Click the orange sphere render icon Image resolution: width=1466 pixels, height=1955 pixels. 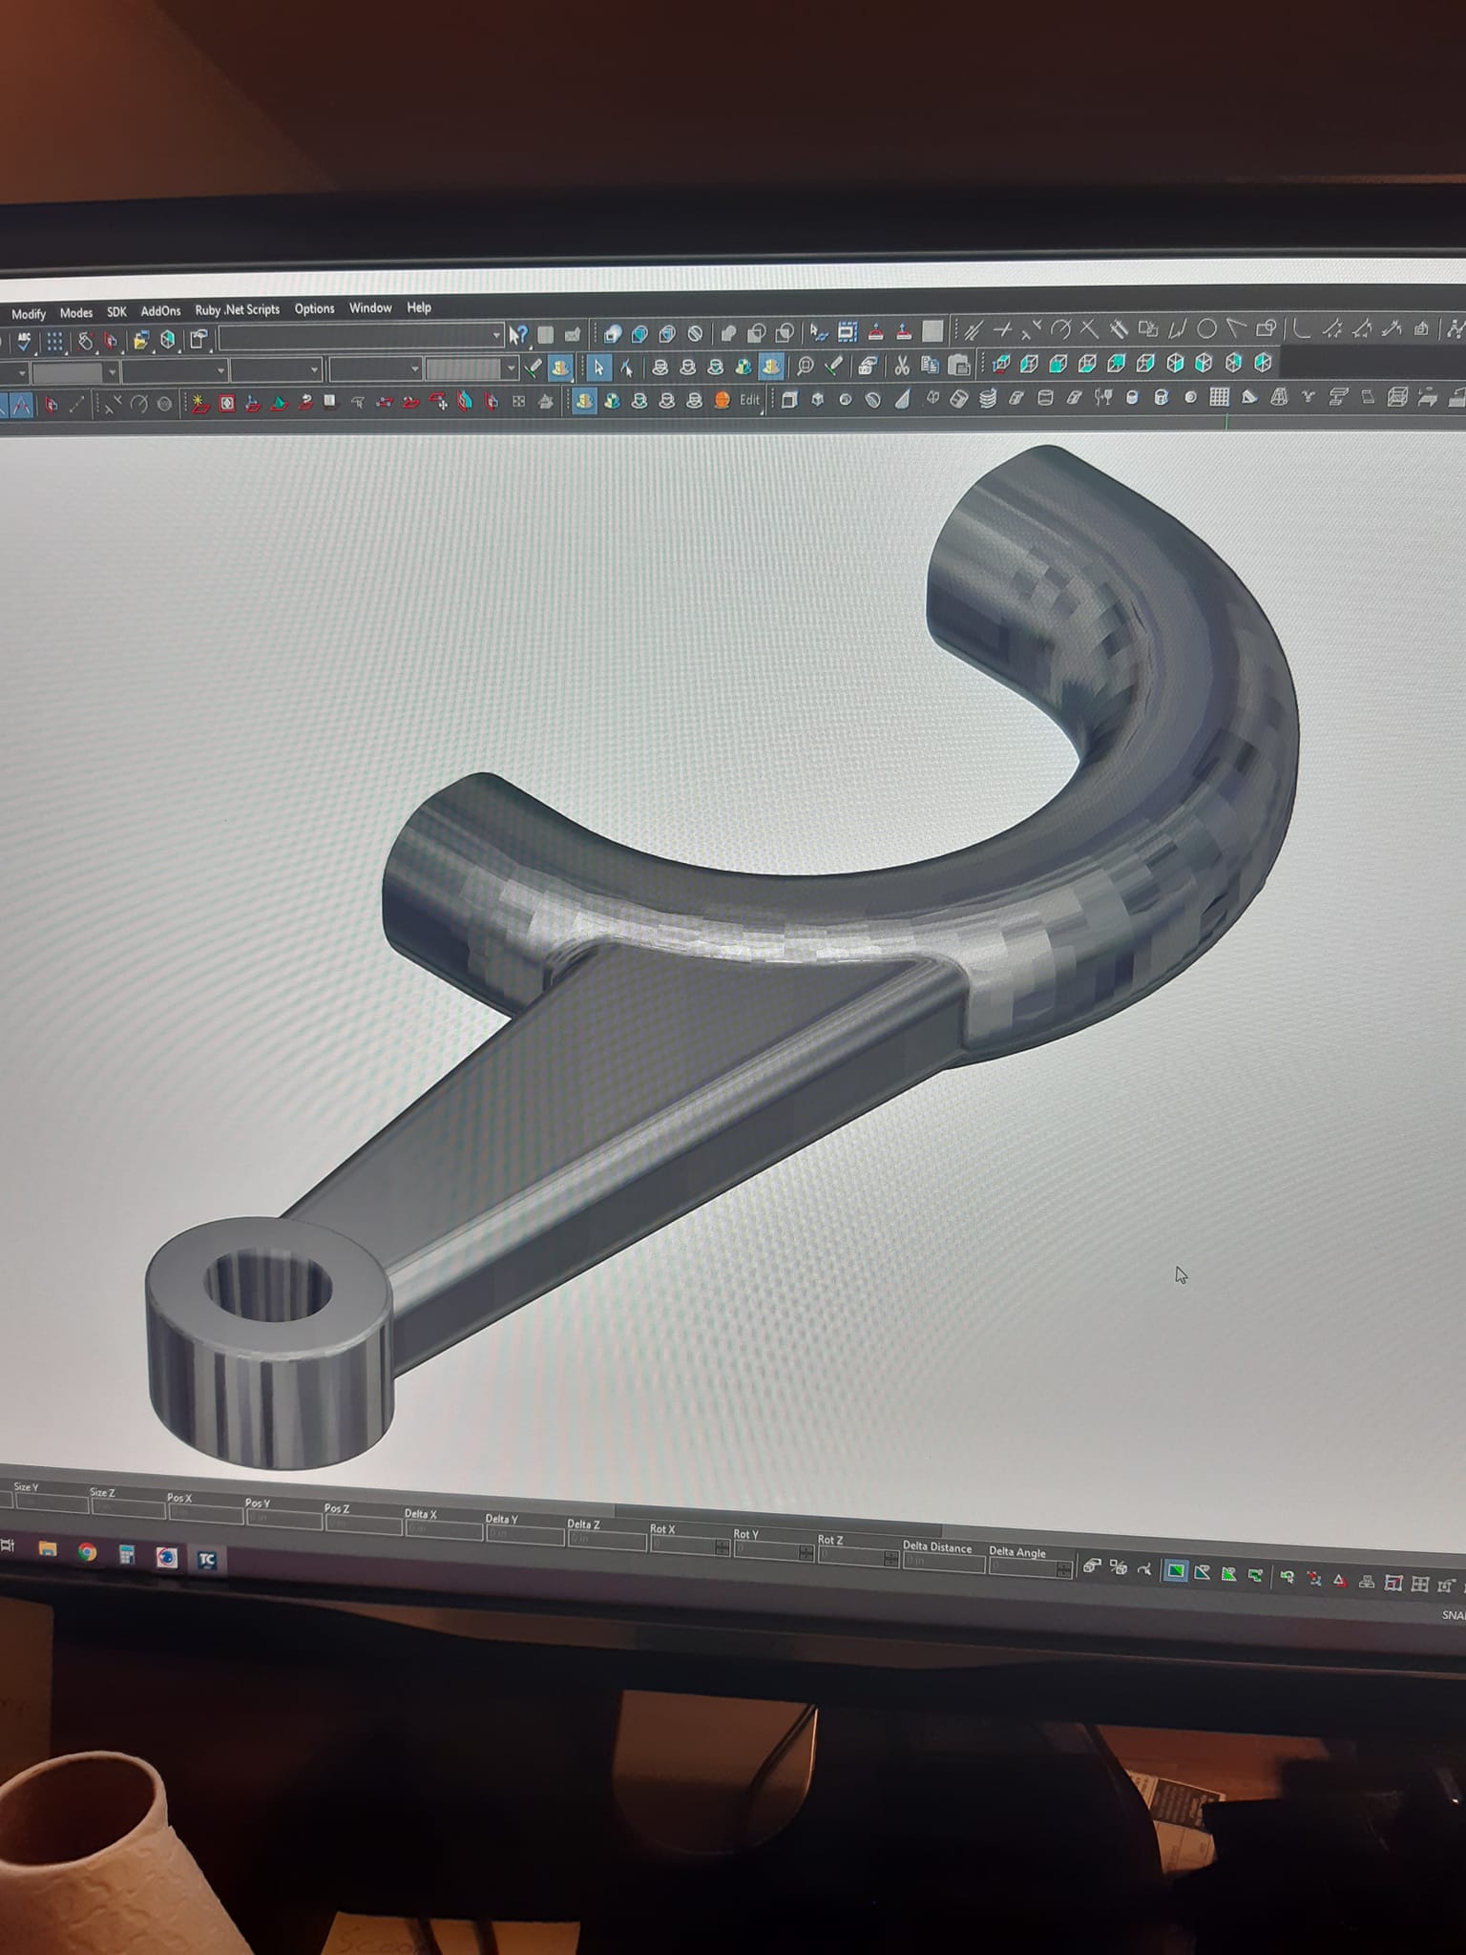tap(723, 400)
